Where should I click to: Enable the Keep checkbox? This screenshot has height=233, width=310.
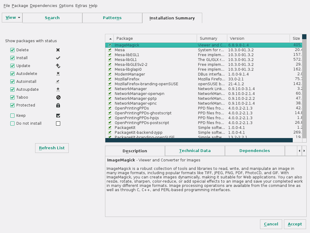(12, 116)
